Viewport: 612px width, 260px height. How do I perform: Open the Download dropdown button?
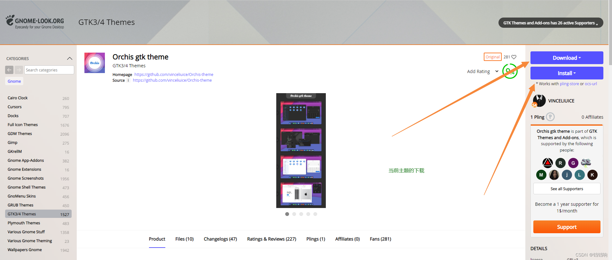coord(567,58)
